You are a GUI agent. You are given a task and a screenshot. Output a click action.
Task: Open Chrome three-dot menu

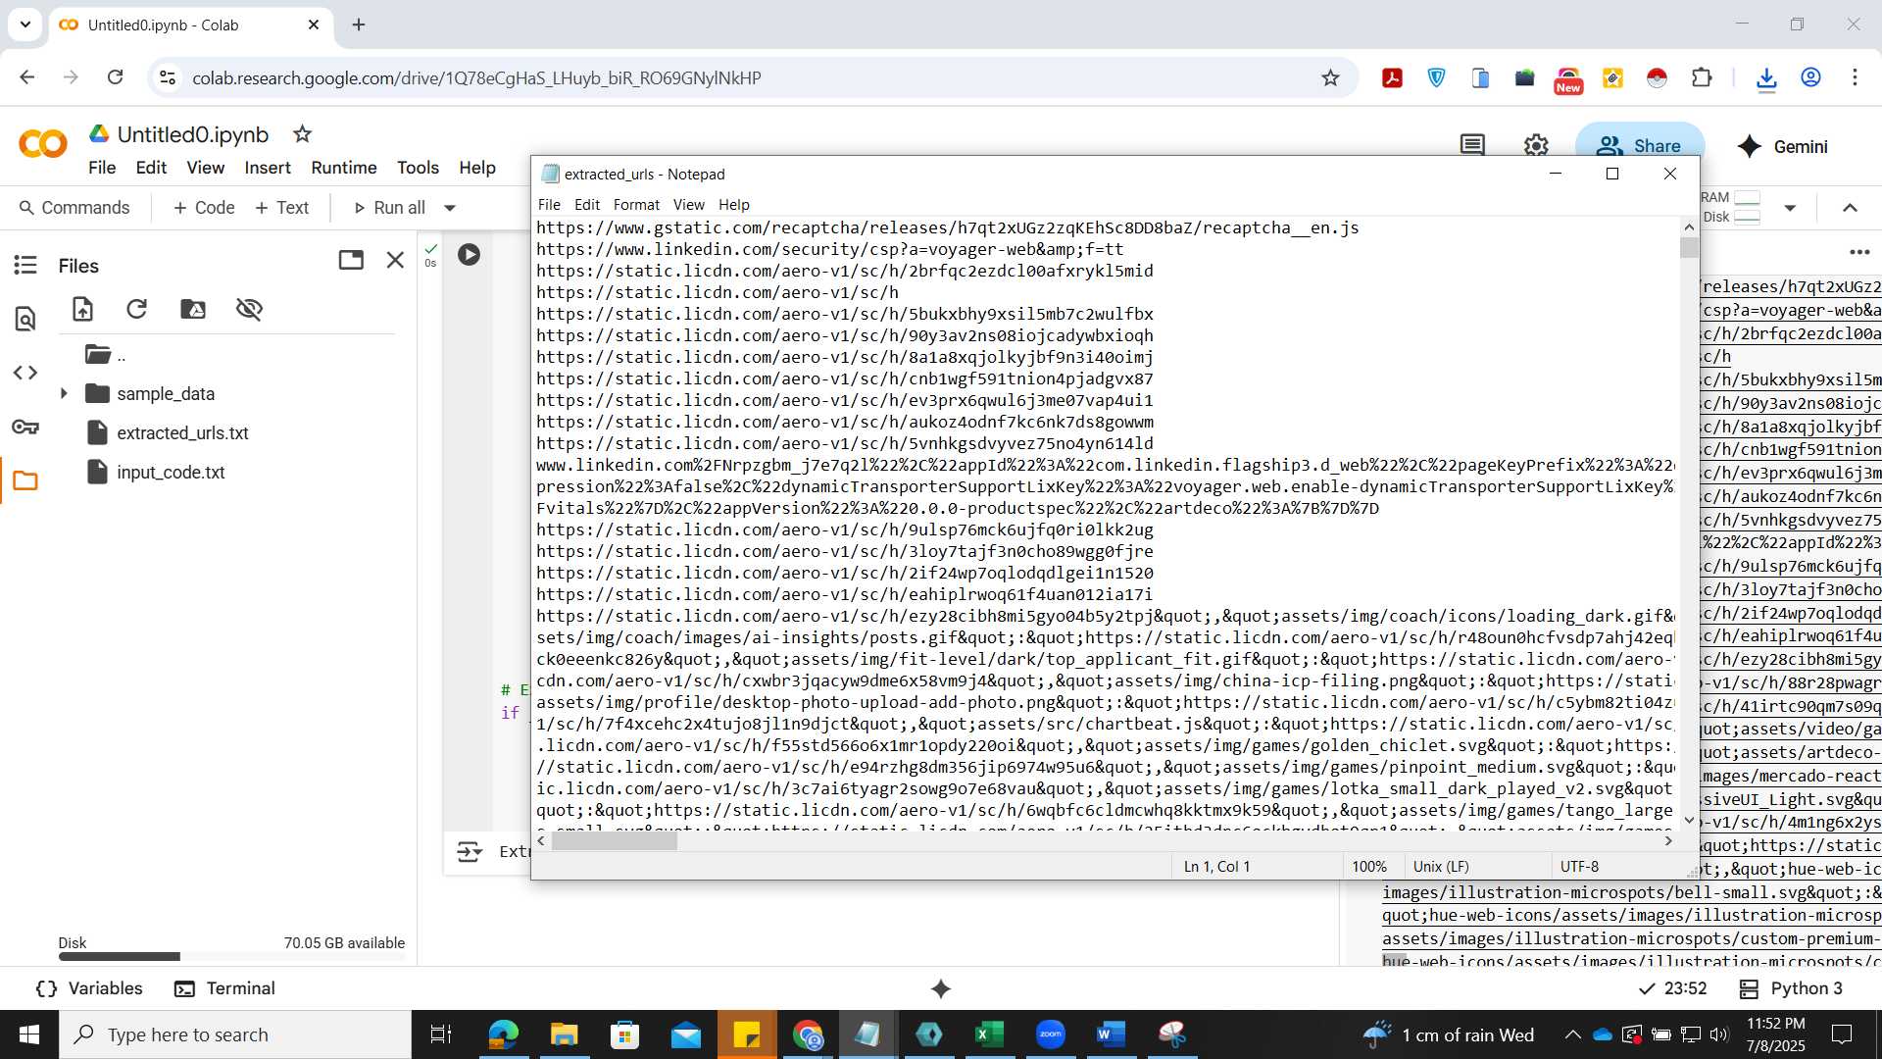click(x=1855, y=77)
